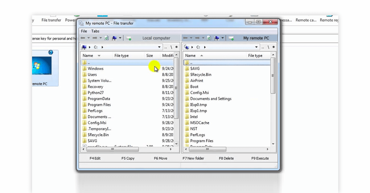This screenshot has height=193, width=370.
Task: Sort left pane by Name column
Action: click(x=97, y=56)
